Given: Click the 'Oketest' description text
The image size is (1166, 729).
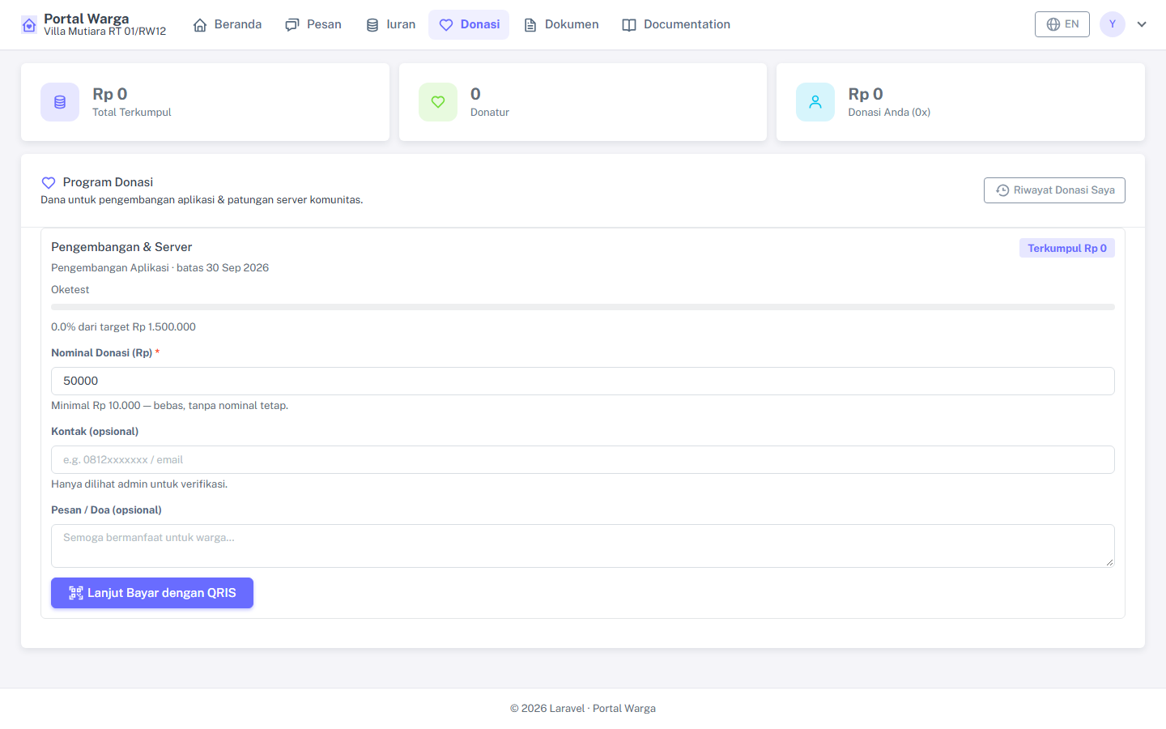Looking at the screenshot, I should click(x=70, y=290).
